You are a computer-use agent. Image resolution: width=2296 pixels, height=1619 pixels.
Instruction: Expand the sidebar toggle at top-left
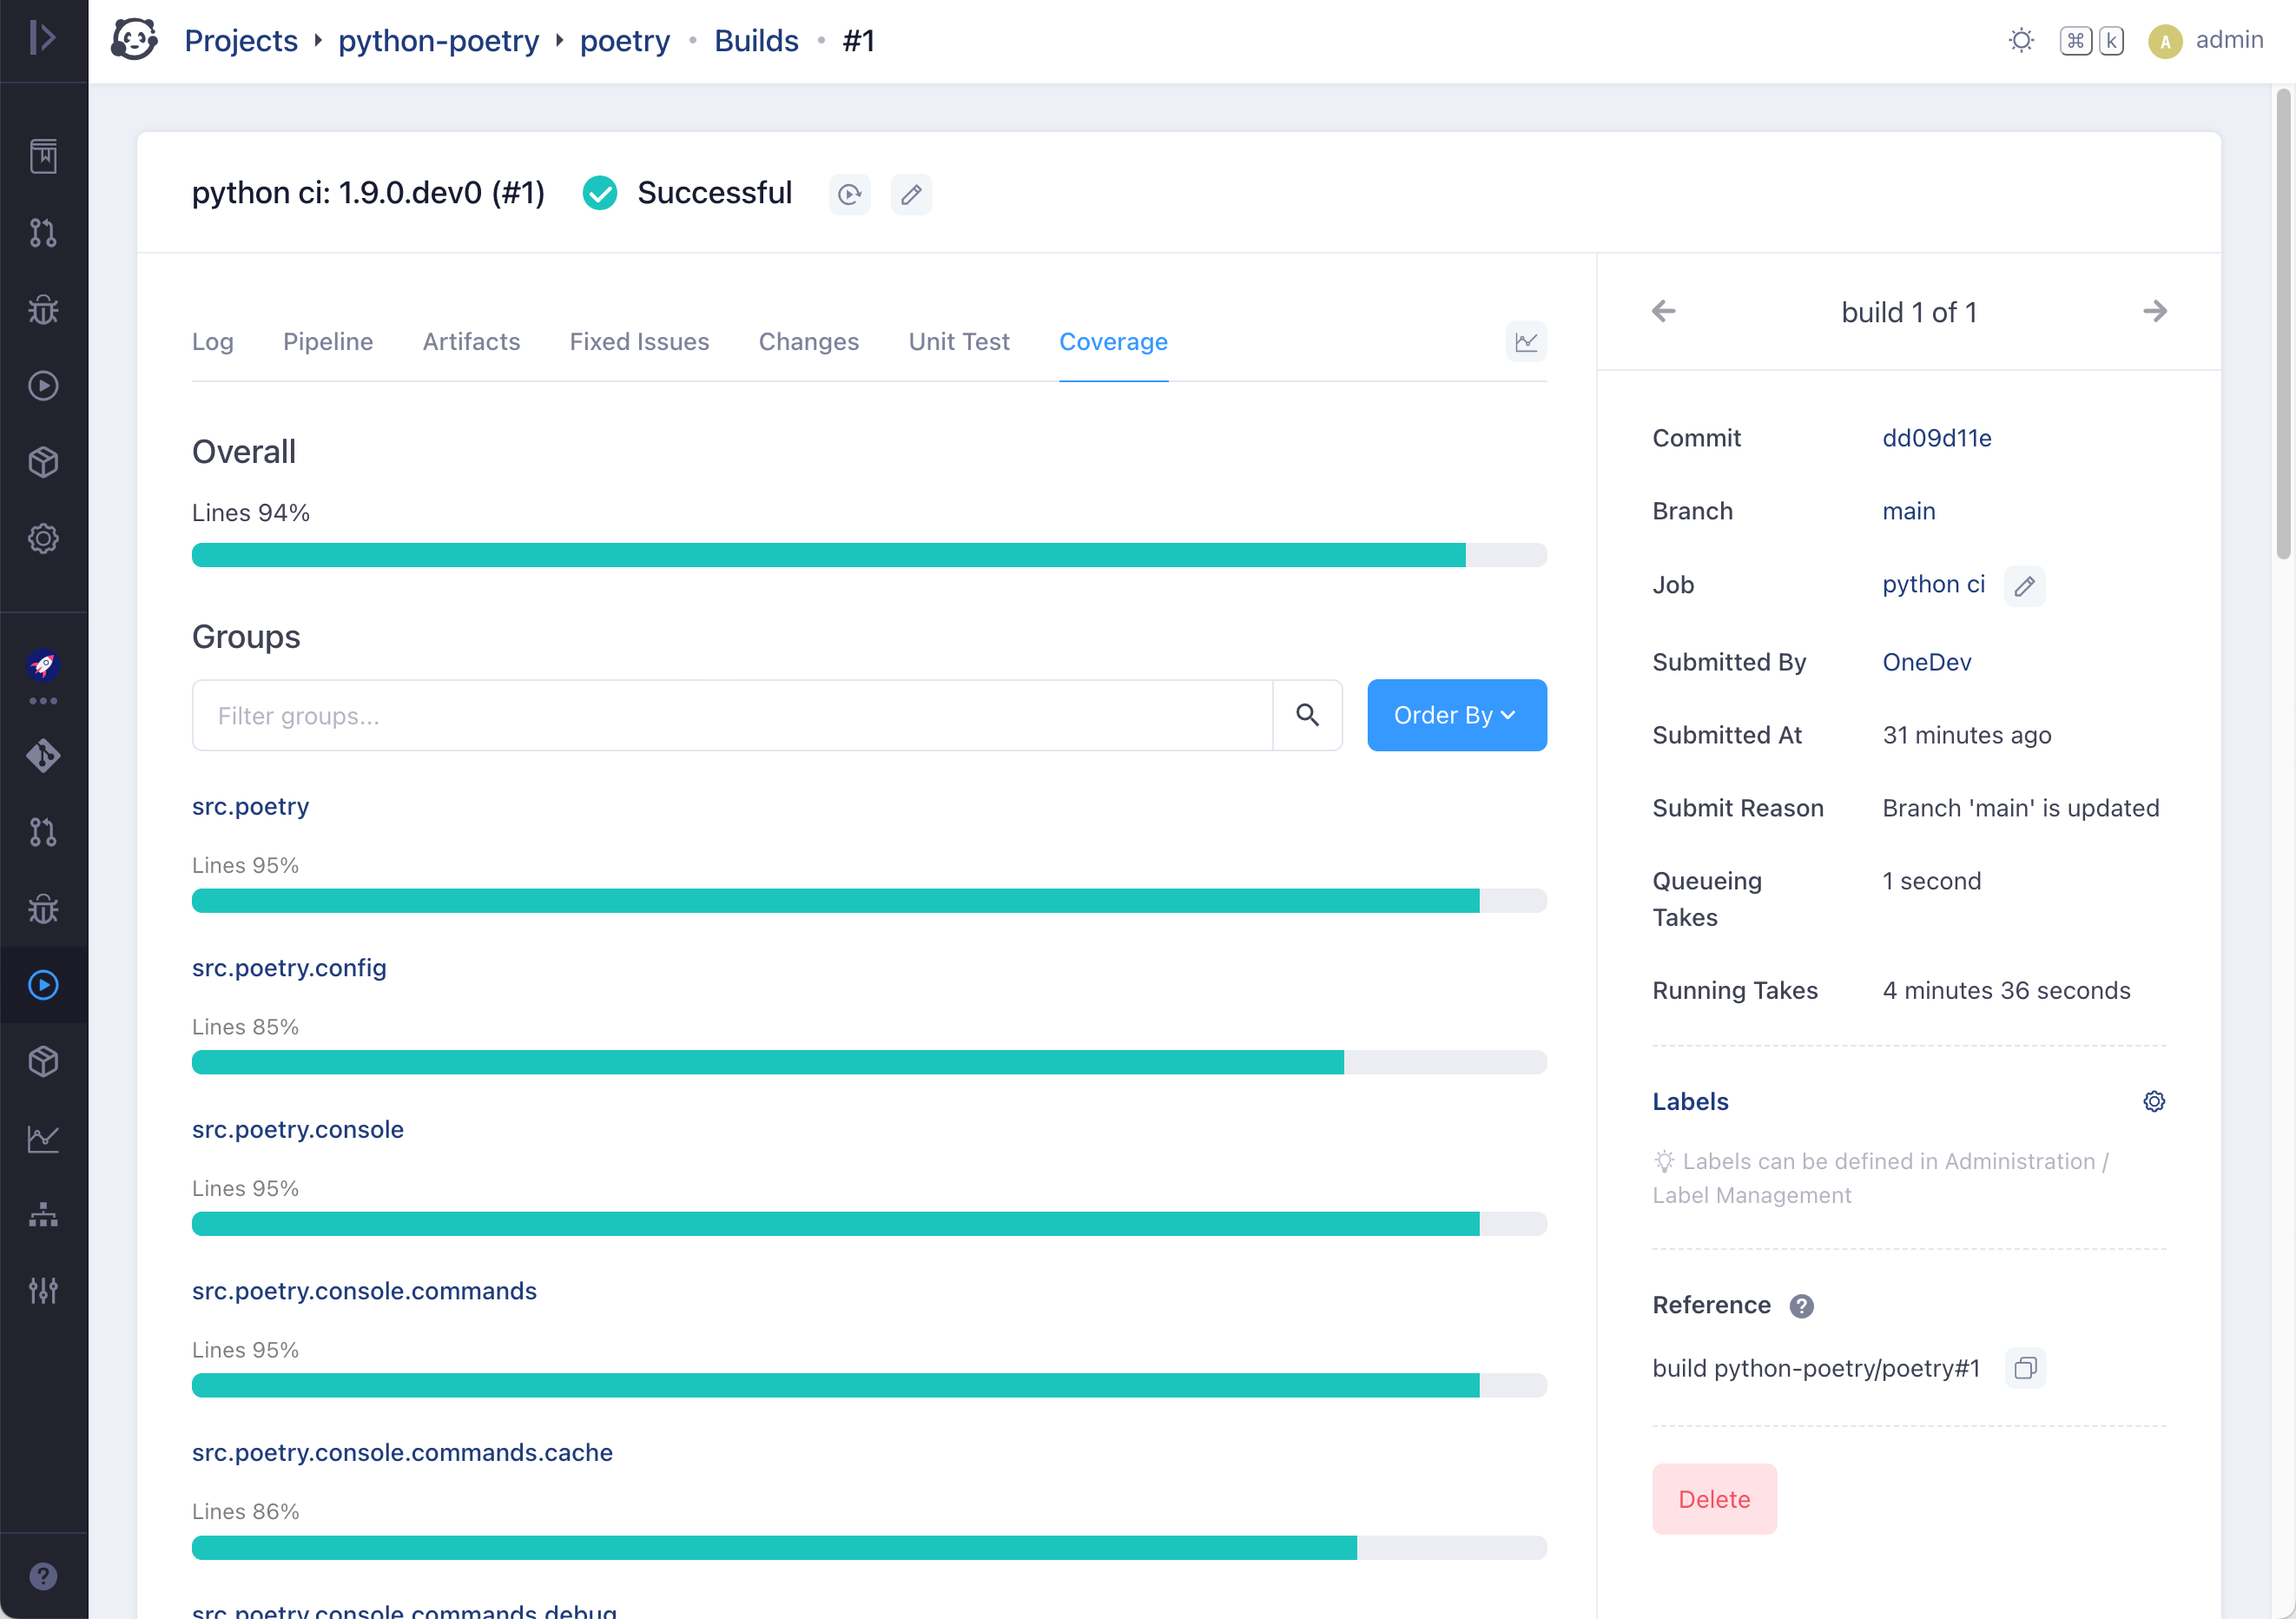tap(43, 38)
